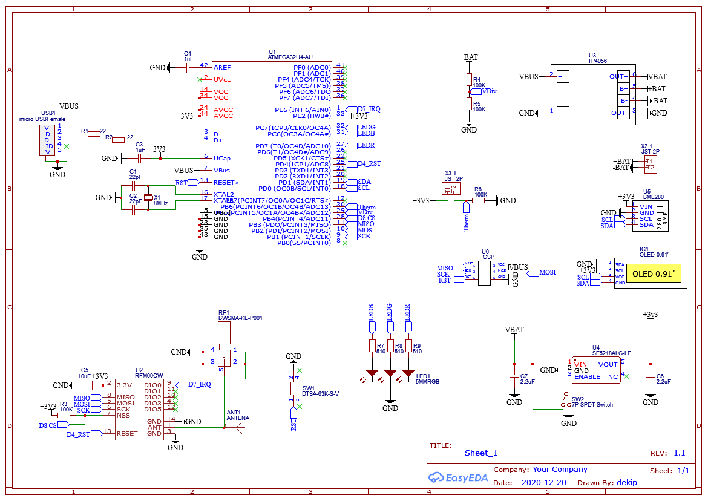Select resistor R5 in the voltage divider
The height and width of the screenshot is (501, 708).
pos(469,104)
